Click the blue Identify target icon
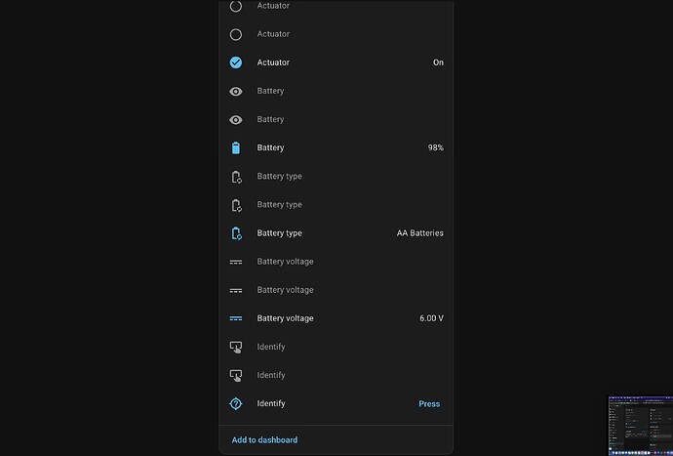673x456 pixels. pyautogui.click(x=236, y=403)
